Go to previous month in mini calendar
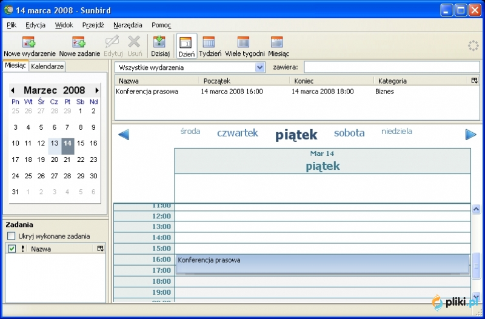This screenshot has height=319, width=485. [13, 90]
